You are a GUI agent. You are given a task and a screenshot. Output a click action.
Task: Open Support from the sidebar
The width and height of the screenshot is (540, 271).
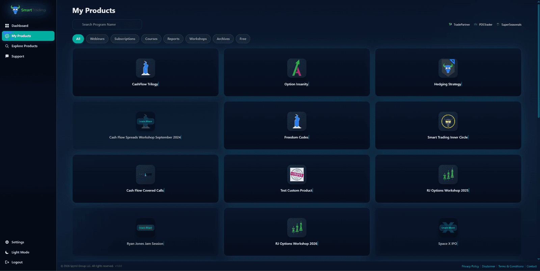click(x=28, y=56)
